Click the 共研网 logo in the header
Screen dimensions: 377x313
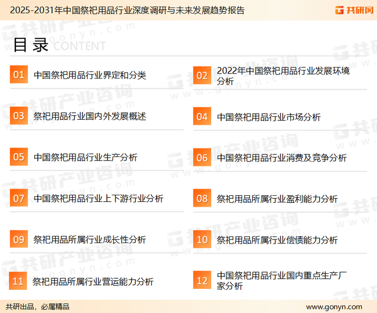(x=354, y=10)
